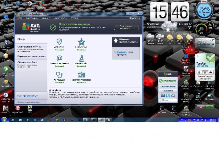Image resolution: width=219 pixels, height=147 pixels.
Task: Open the LinkScanner star icon
Action: (81, 42)
